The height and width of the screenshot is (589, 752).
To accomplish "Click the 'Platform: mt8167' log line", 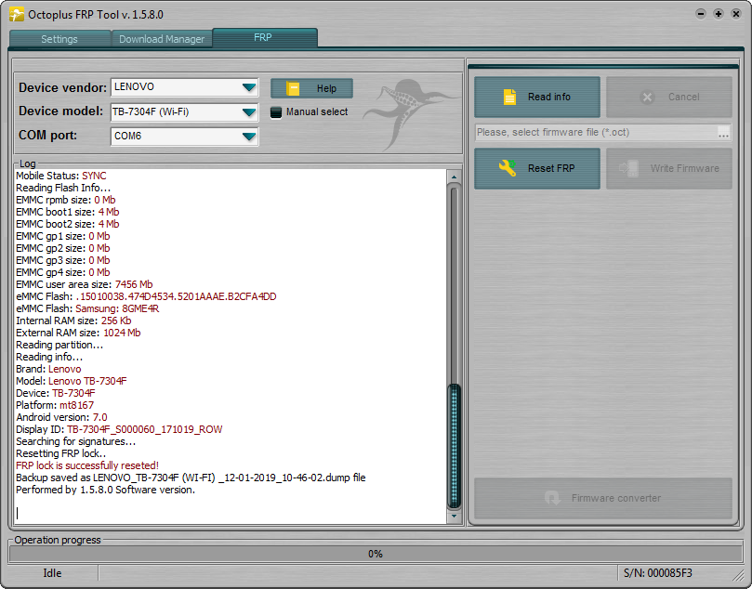I will click(x=55, y=405).
